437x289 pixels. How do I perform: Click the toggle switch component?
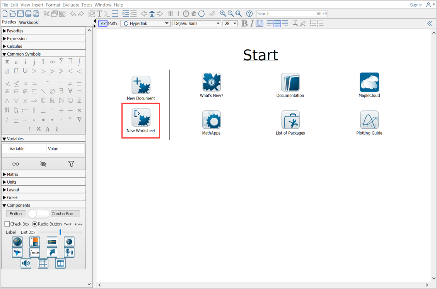click(x=39, y=214)
